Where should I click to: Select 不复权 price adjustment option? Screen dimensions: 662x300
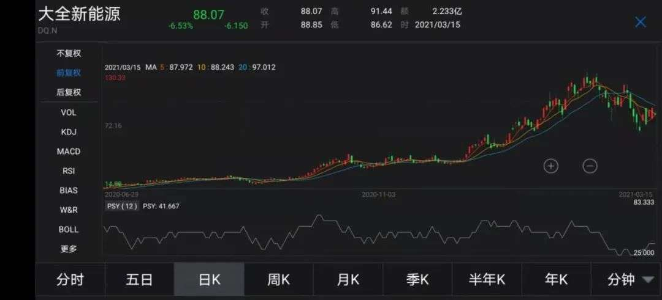tap(69, 53)
